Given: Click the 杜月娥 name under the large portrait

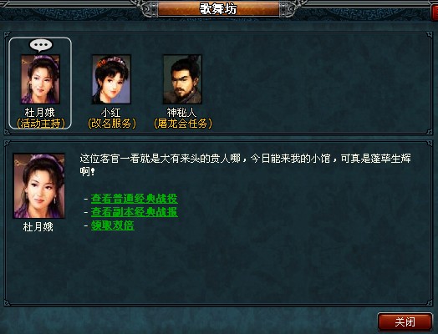Looking at the screenshot, I should (38, 227).
